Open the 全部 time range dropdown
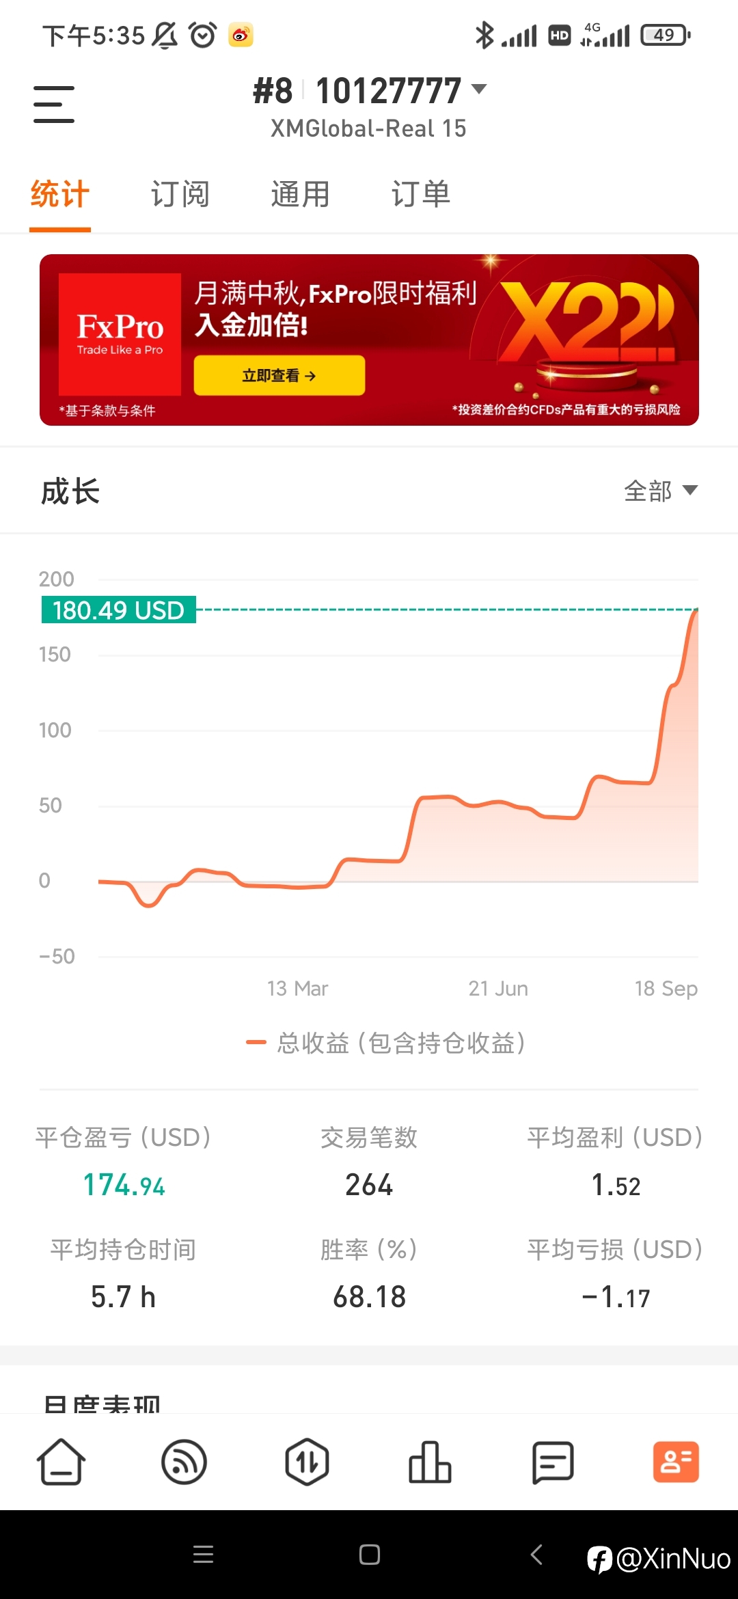 pos(660,491)
